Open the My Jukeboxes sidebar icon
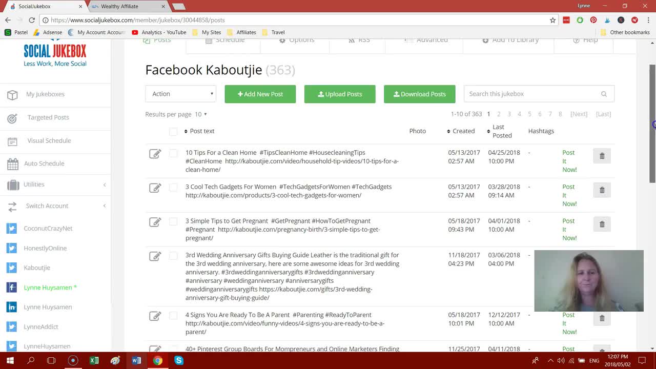The width and height of the screenshot is (656, 369). click(12, 94)
